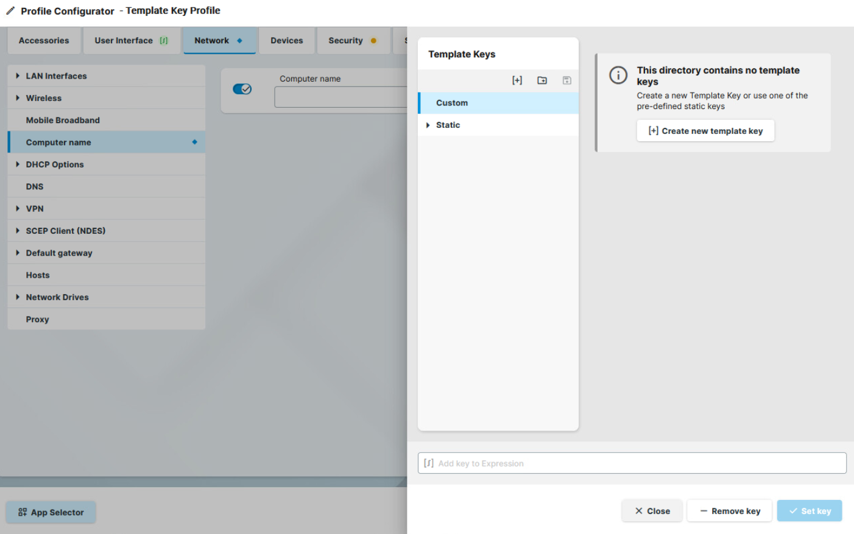Click the orange dot on Security tab
Screen dimensions: 854x534
(373, 41)
